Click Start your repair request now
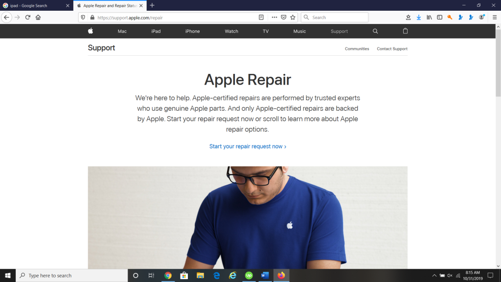501x282 pixels. (248, 146)
